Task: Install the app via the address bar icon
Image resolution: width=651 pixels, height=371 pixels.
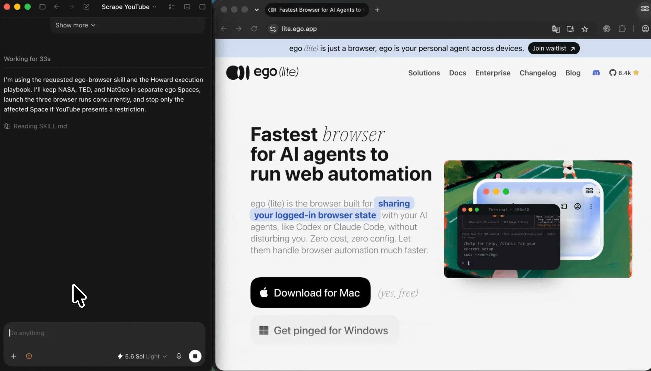Action: point(570,29)
